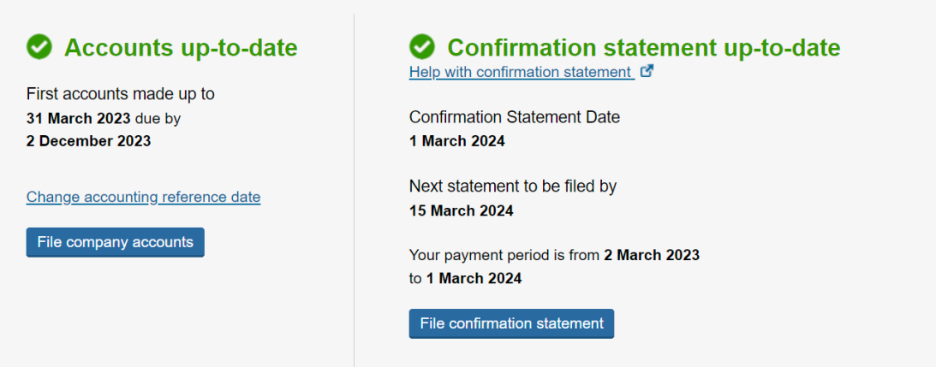
Task: Click the 1 March 2024 date below Confirmation Statement Date
Action: coord(456,141)
